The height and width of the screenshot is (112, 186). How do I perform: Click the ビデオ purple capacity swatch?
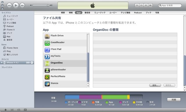pyautogui.click(x=80, y=102)
